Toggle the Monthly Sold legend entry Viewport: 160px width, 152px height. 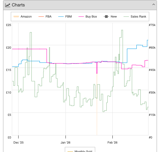(80, 151)
